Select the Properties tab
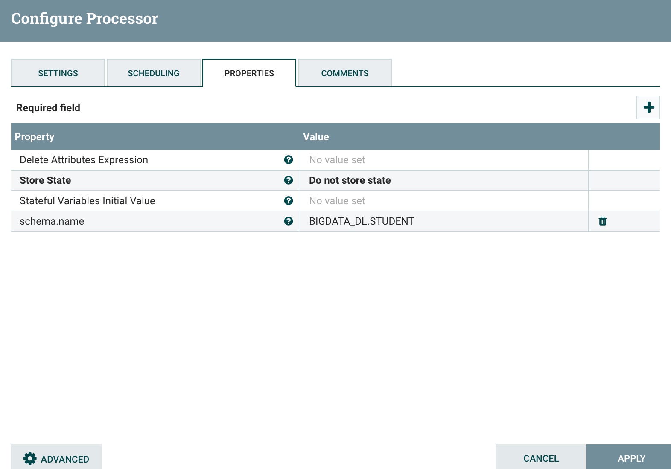The width and height of the screenshot is (671, 469). point(249,73)
